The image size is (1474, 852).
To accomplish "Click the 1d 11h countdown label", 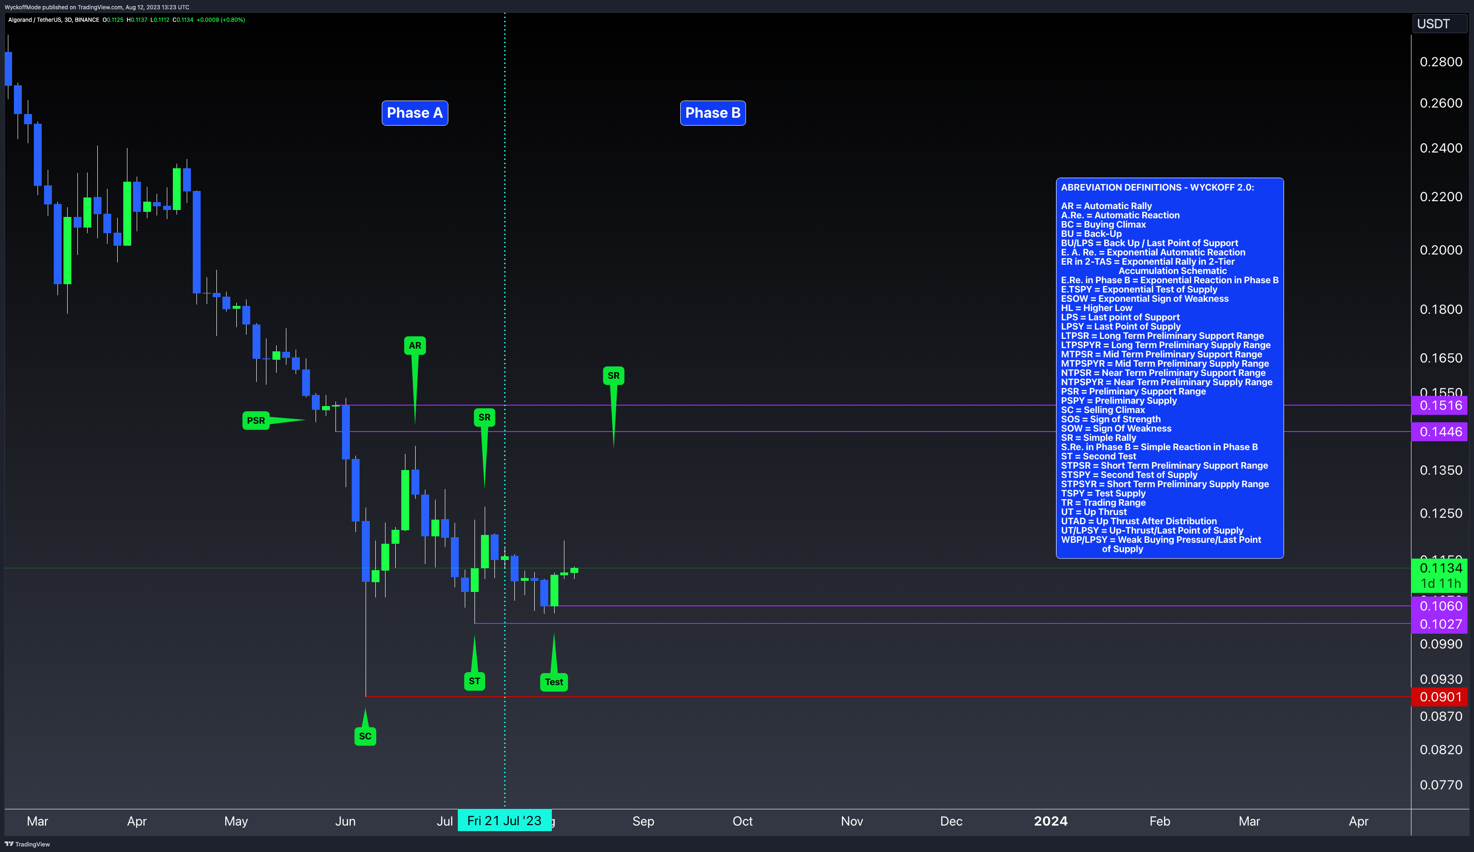I will [1440, 584].
